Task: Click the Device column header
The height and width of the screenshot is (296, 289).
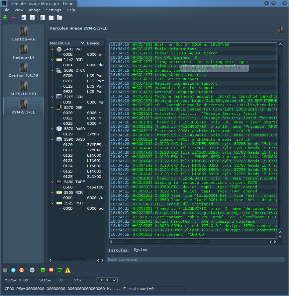Action: pyautogui.click(x=95, y=43)
